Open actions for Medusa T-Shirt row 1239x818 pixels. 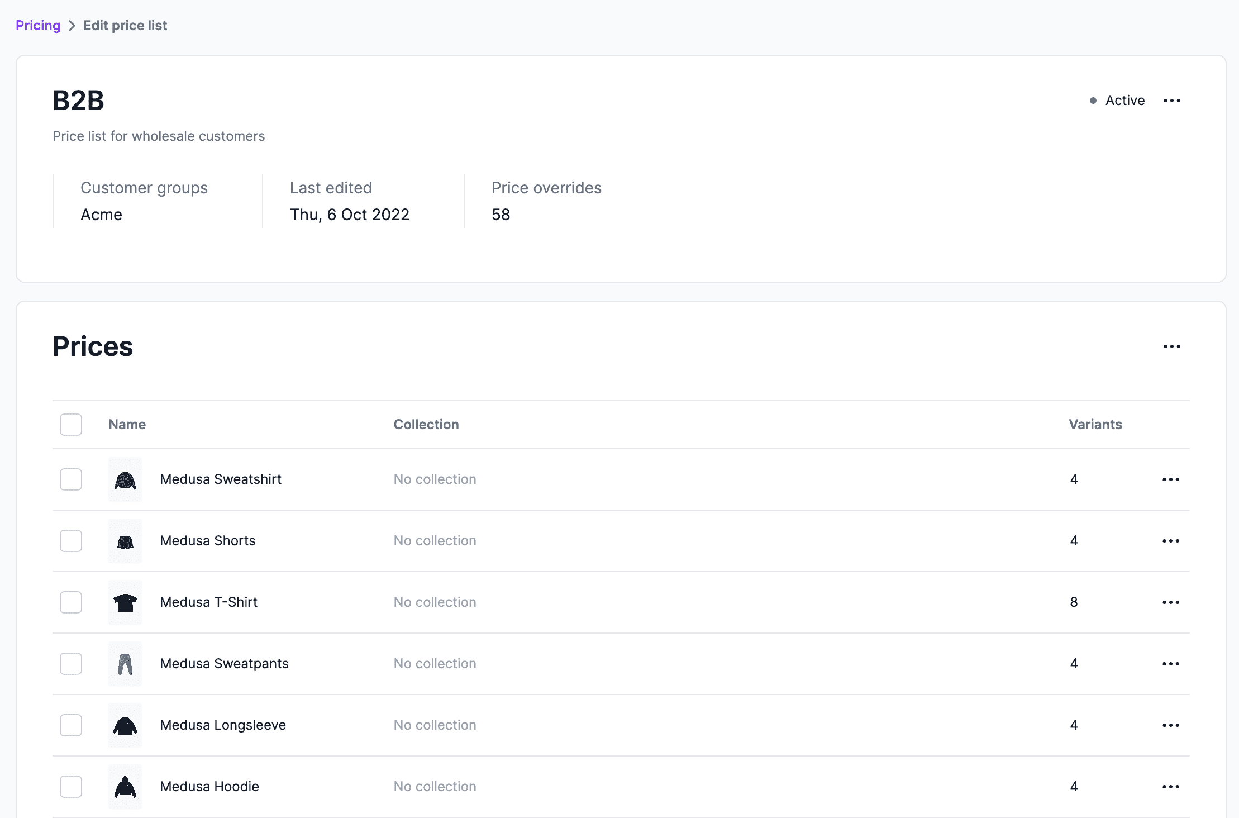(x=1170, y=602)
